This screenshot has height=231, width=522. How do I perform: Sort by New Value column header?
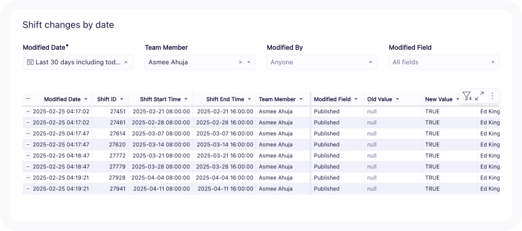click(x=439, y=99)
